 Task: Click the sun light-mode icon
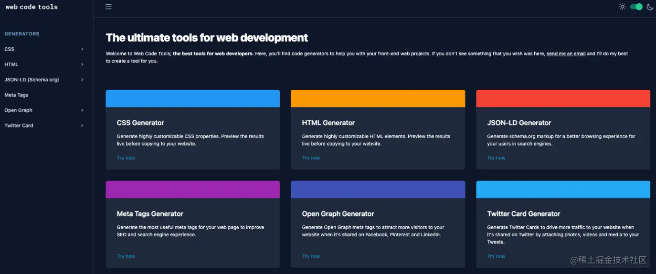pos(622,7)
